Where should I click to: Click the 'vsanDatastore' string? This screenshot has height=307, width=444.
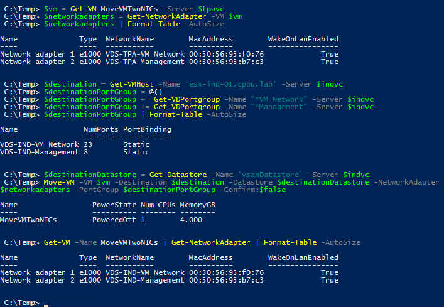coord(270,175)
